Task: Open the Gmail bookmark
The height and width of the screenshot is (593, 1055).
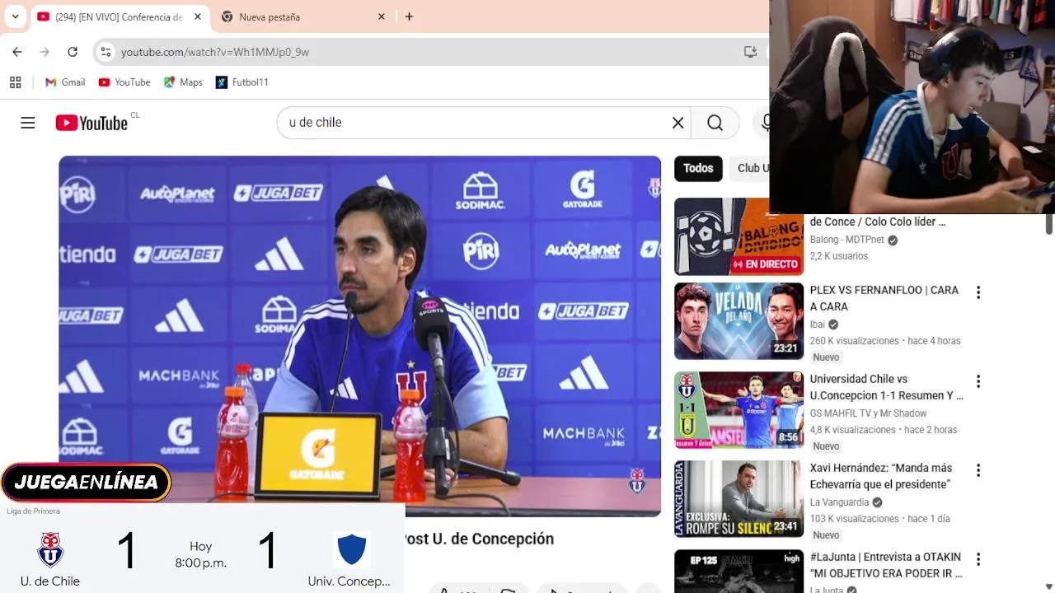Action: [64, 82]
